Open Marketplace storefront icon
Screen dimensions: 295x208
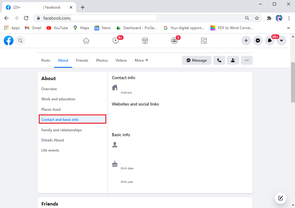tap(145, 40)
